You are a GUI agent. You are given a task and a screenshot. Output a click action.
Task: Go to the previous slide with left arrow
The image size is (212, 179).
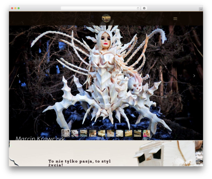[x=18, y=76]
